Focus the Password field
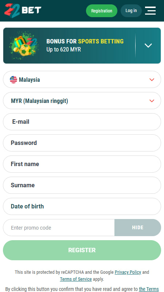The height and width of the screenshot is (292, 164). [x=82, y=143]
